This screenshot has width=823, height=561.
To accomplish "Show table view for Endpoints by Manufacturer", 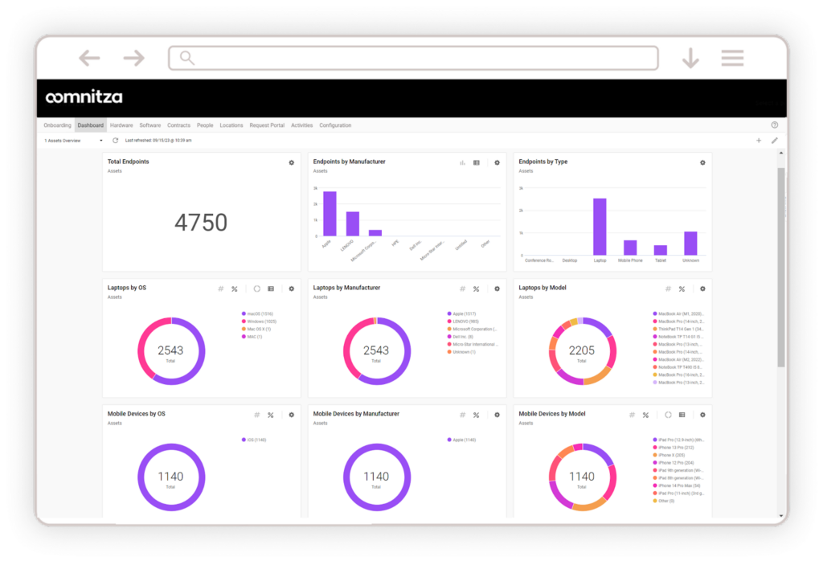I will point(477,162).
